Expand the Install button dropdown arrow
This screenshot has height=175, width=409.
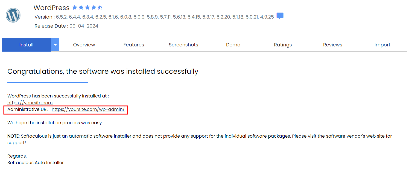55,45
